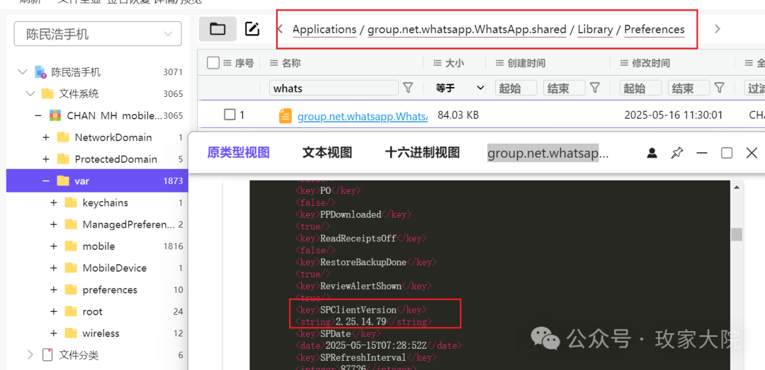765x370 pixels.
Task: Click the Library path segment
Action: tap(595, 29)
